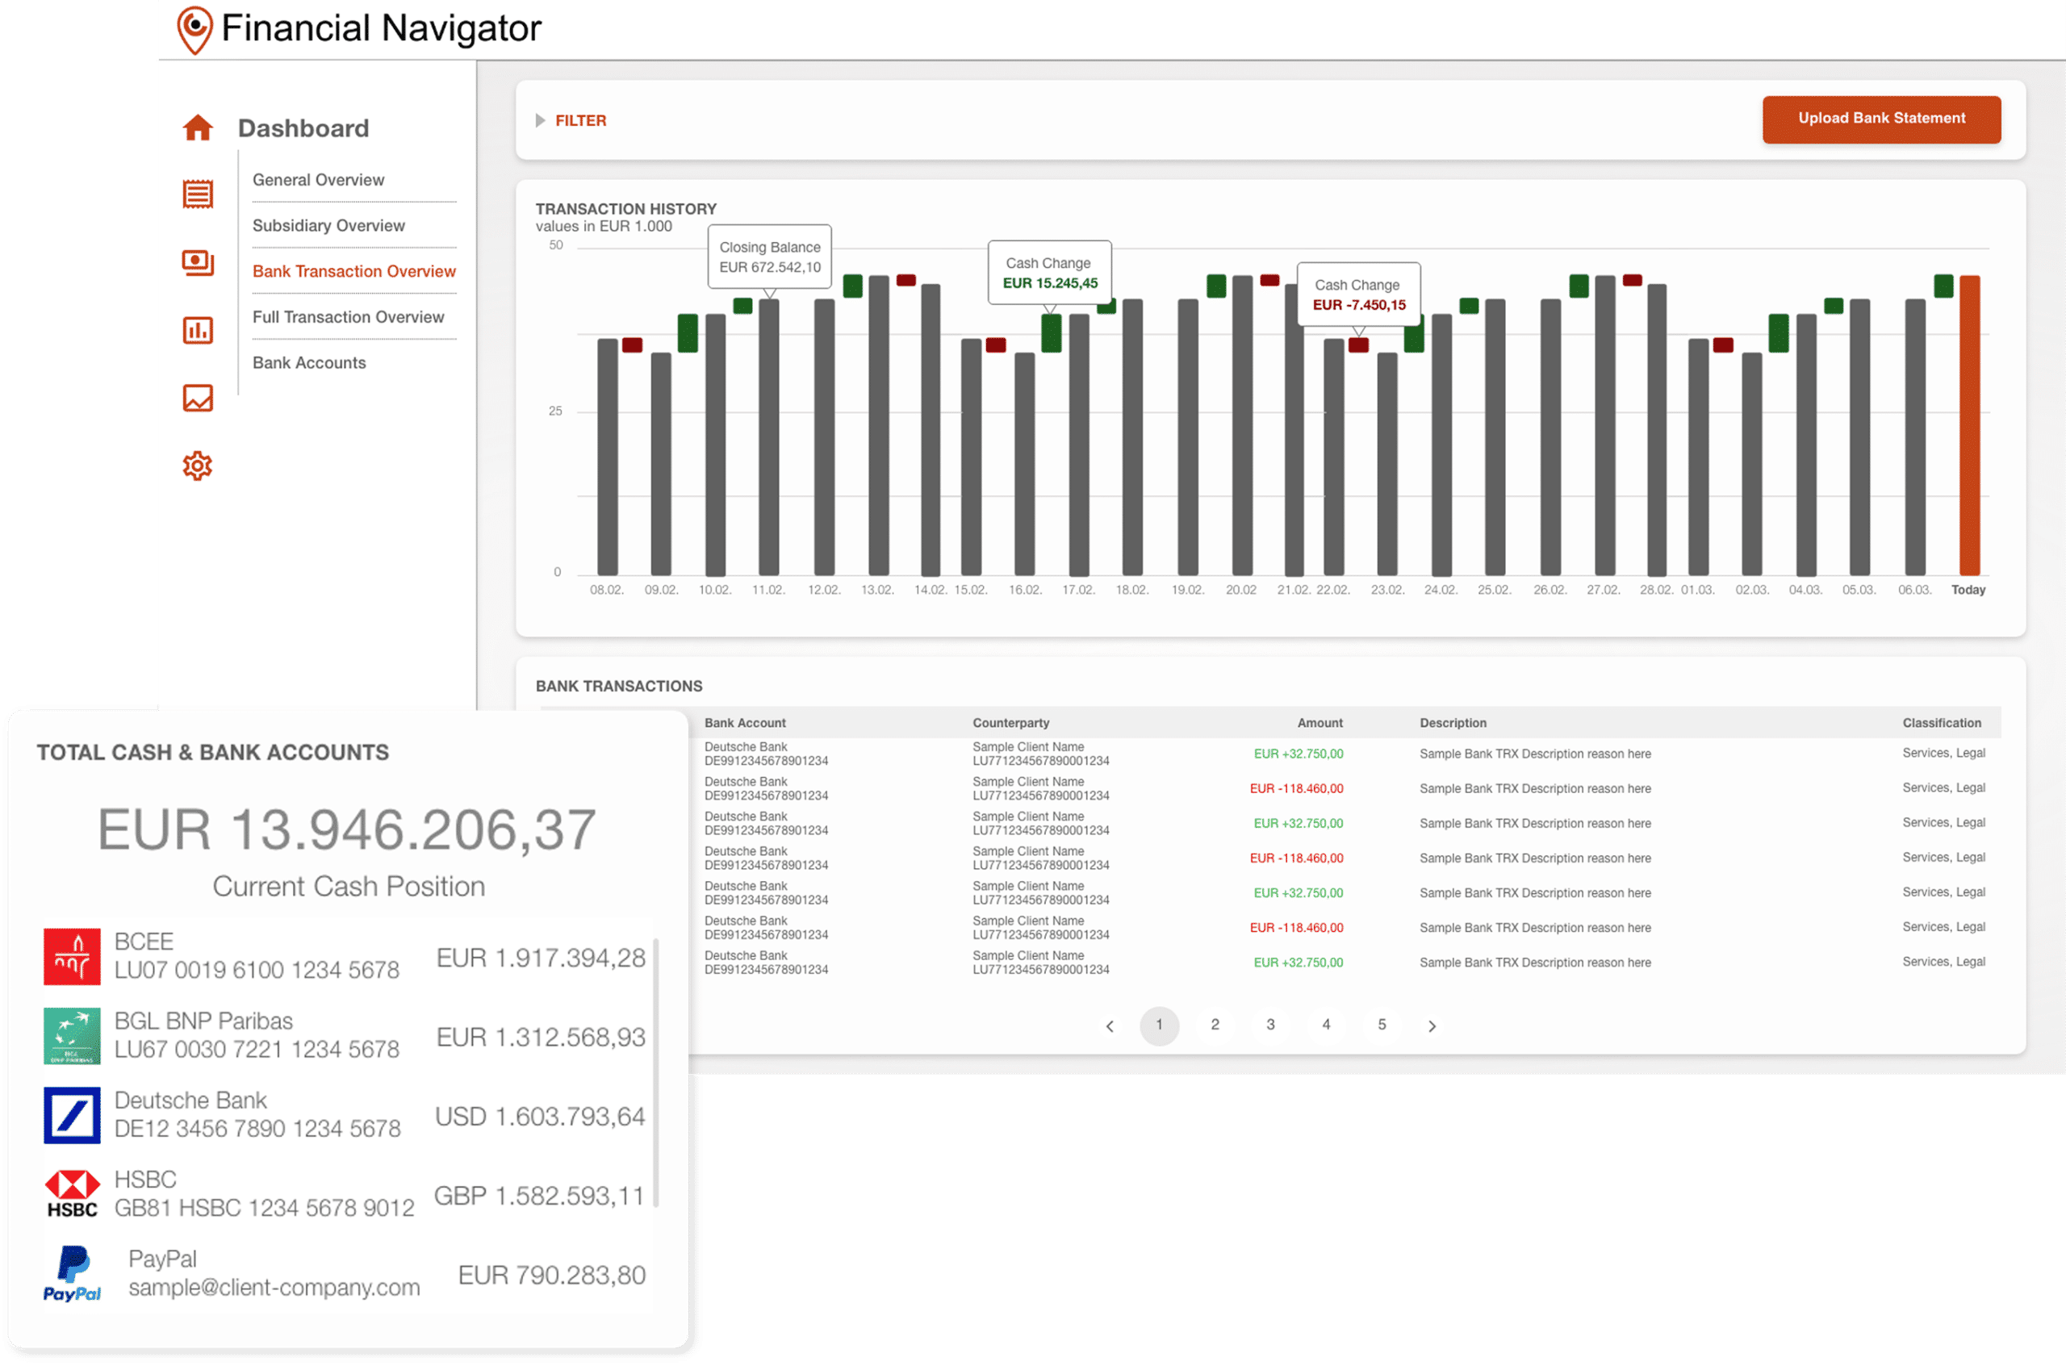
Task: Open General Overview menu item
Action: pos(318,179)
